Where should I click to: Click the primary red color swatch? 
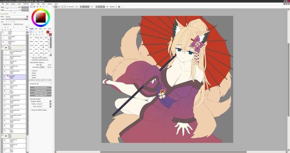coord(48,32)
